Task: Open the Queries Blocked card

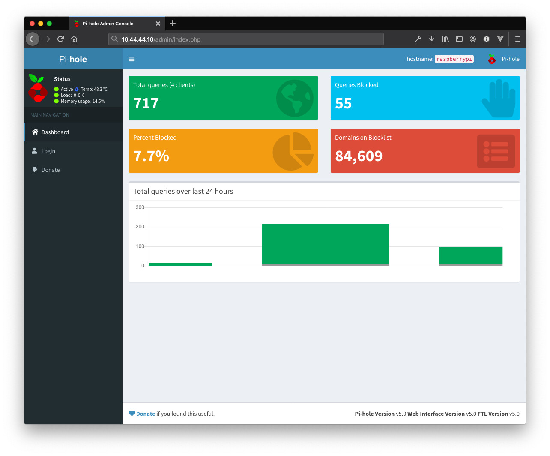Action: click(425, 98)
